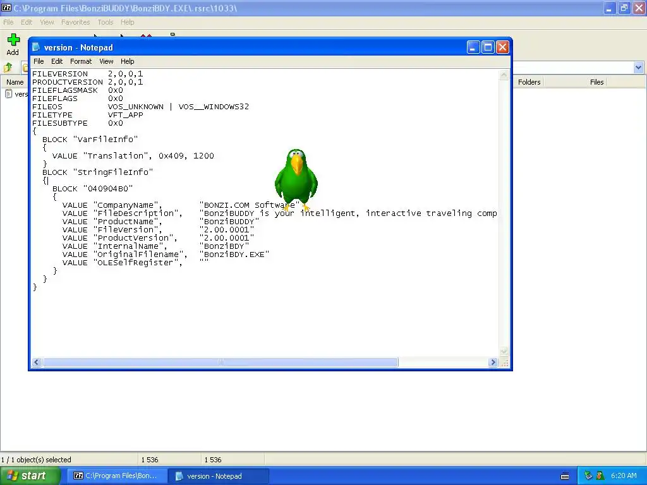Click BLOCK "040904B0" text
The image size is (647, 485).
pyautogui.click(x=92, y=189)
